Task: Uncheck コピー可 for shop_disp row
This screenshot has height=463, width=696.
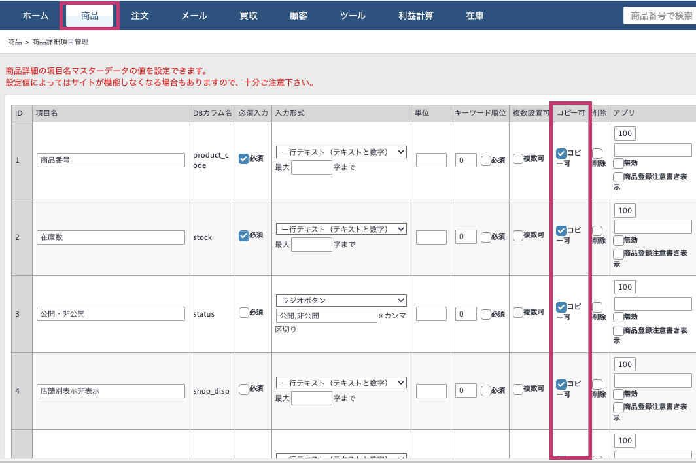Action: [x=561, y=384]
